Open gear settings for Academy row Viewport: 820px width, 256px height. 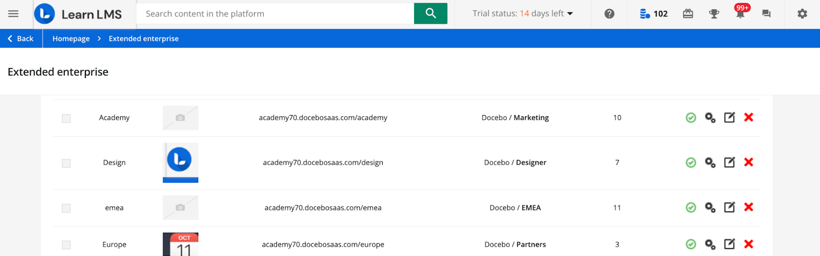click(x=710, y=118)
